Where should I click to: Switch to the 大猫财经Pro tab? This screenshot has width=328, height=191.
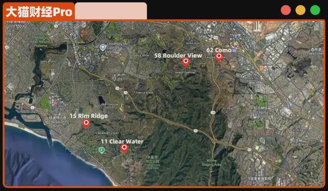pos(39,12)
